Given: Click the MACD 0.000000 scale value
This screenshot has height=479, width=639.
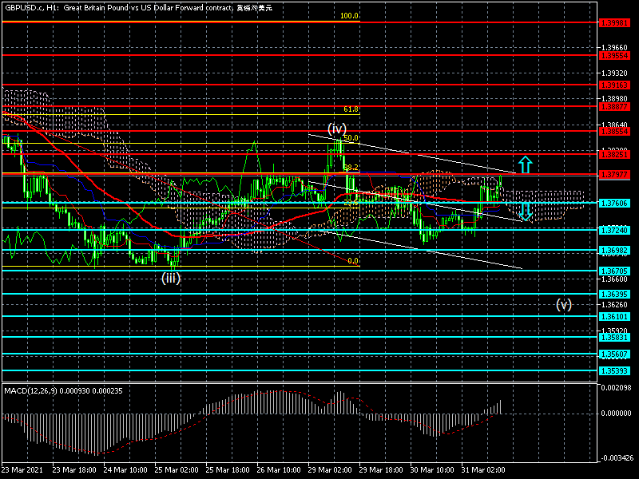Looking at the screenshot, I should coord(618,414).
